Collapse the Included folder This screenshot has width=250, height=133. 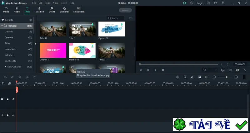click(x=2, y=26)
